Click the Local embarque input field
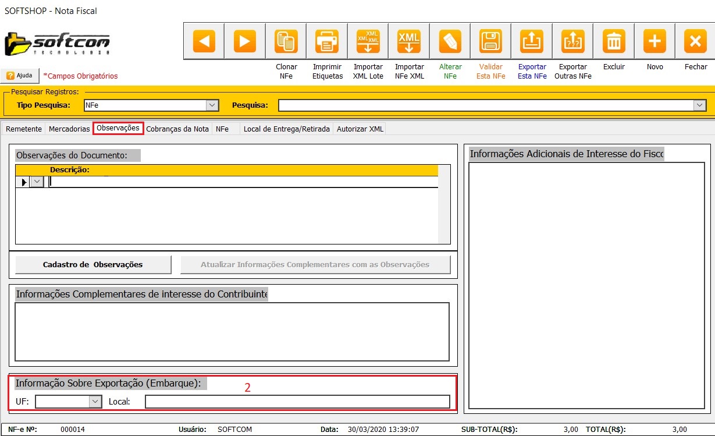The width and height of the screenshot is (715, 436). pos(297,402)
